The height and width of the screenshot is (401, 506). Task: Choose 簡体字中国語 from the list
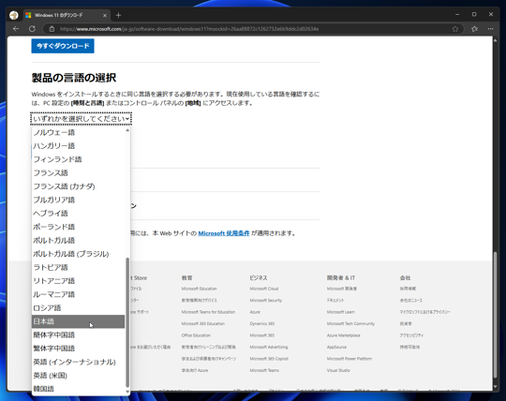tap(78, 334)
